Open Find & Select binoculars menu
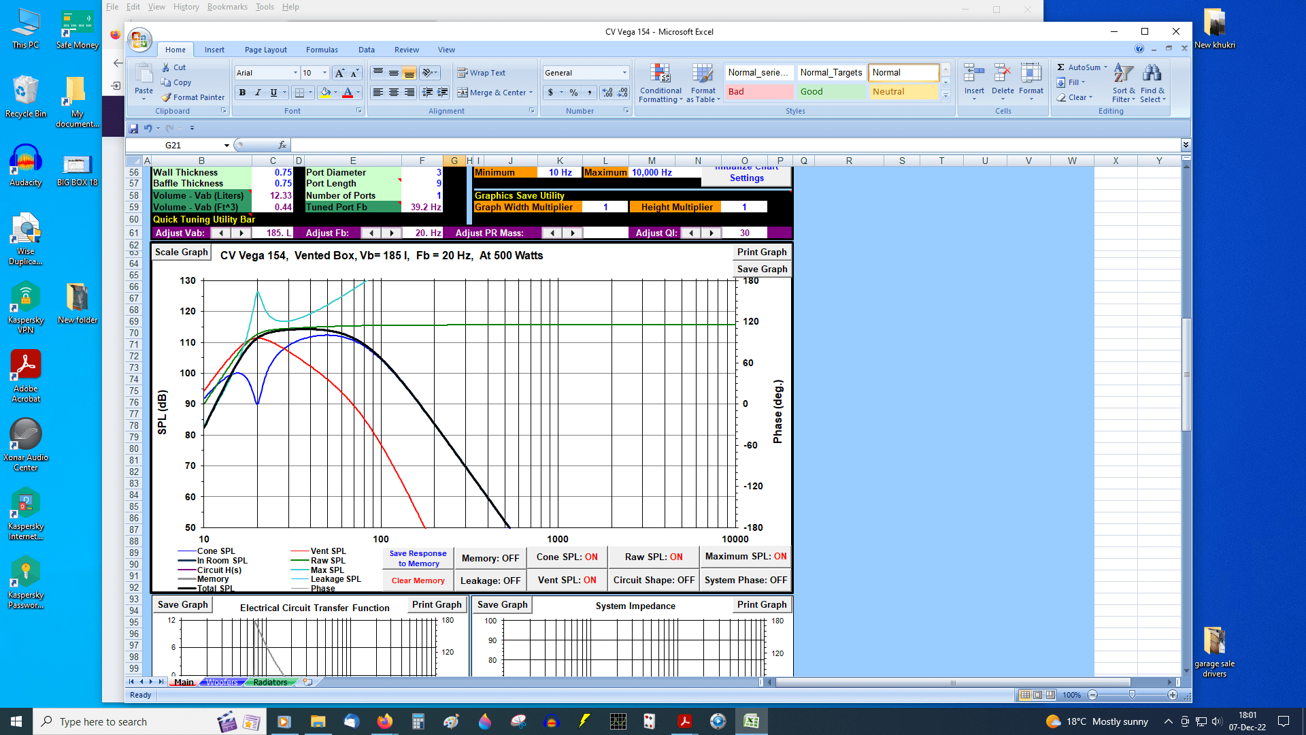The height and width of the screenshot is (735, 1306). (x=1152, y=83)
